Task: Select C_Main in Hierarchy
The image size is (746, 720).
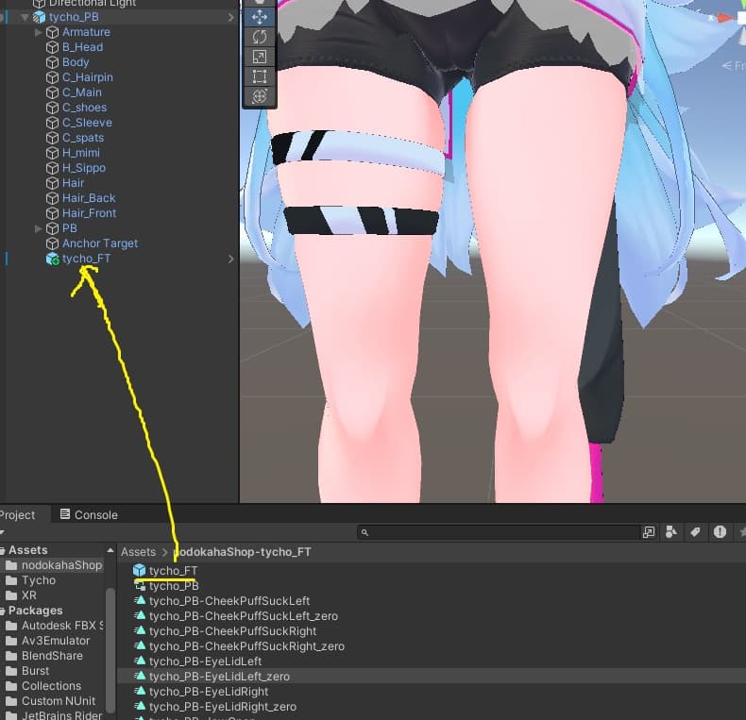Action: click(82, 92)
